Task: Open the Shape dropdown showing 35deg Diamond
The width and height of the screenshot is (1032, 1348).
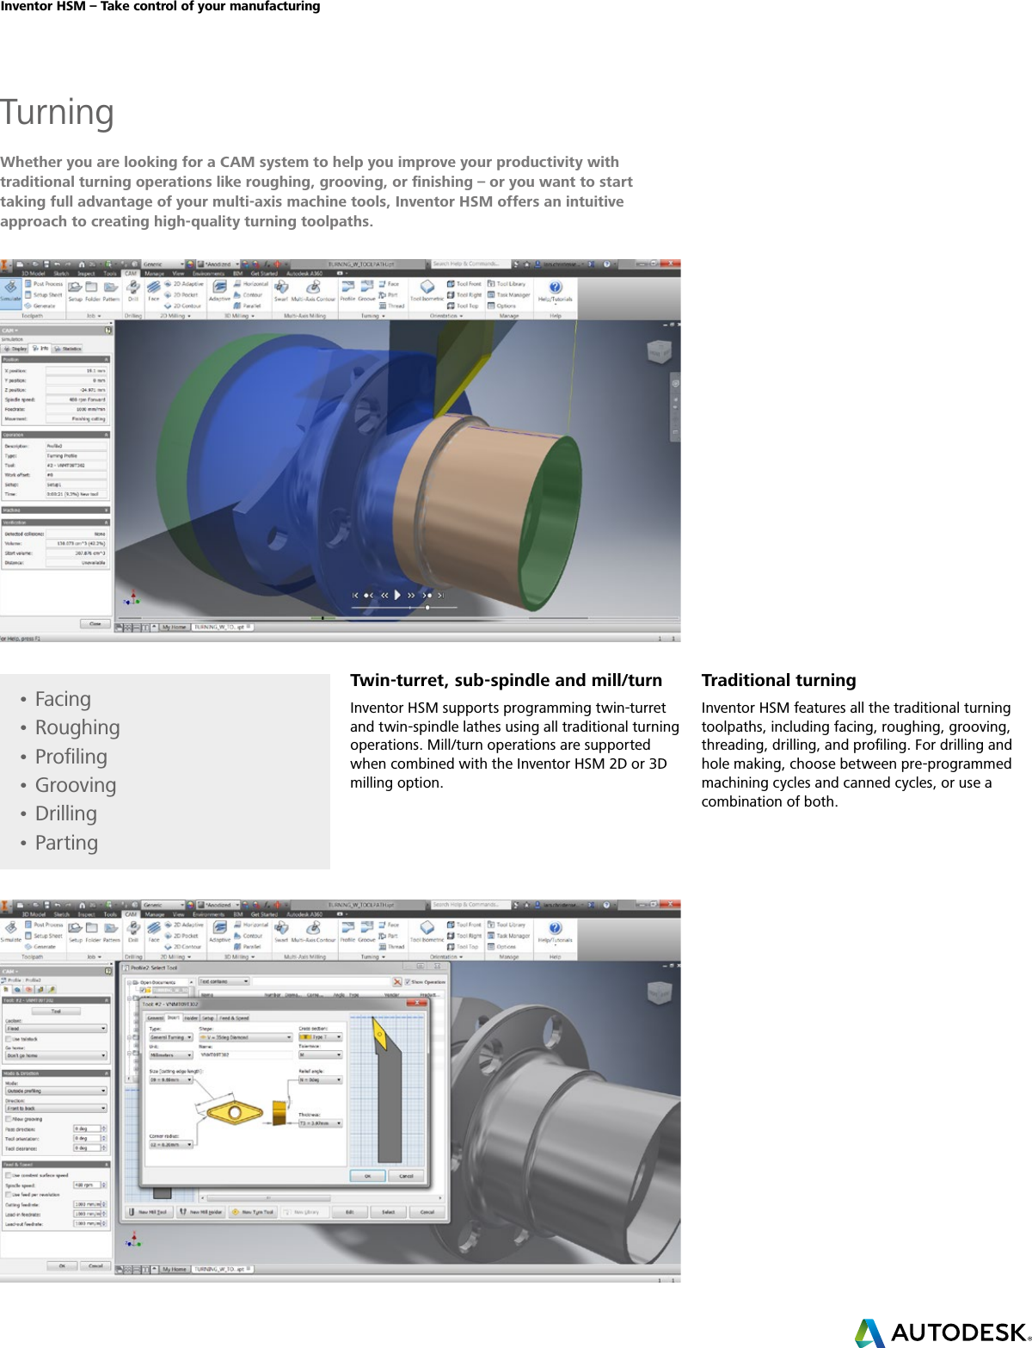Action: coord(245,1037)
